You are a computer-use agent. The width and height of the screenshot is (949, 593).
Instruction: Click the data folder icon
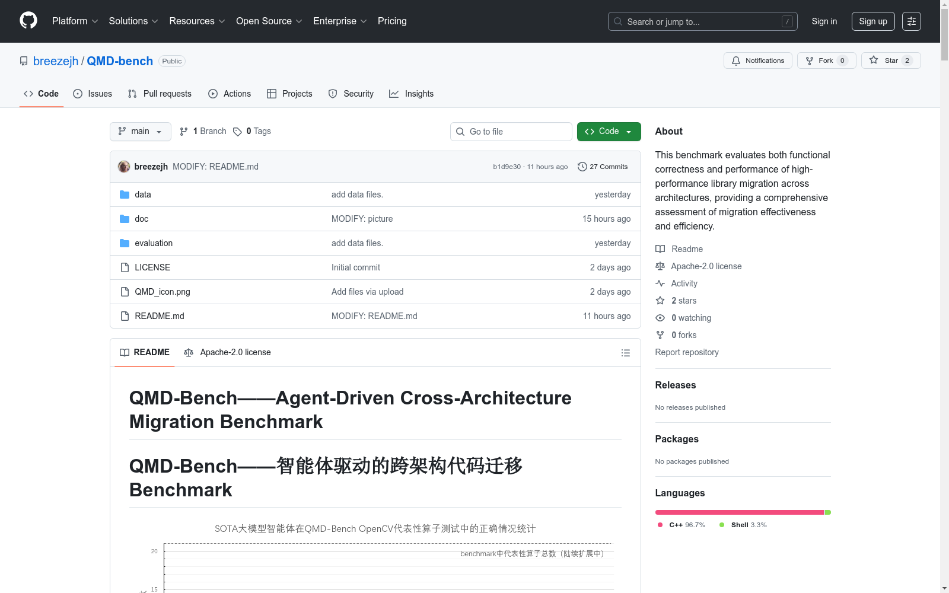125,195
